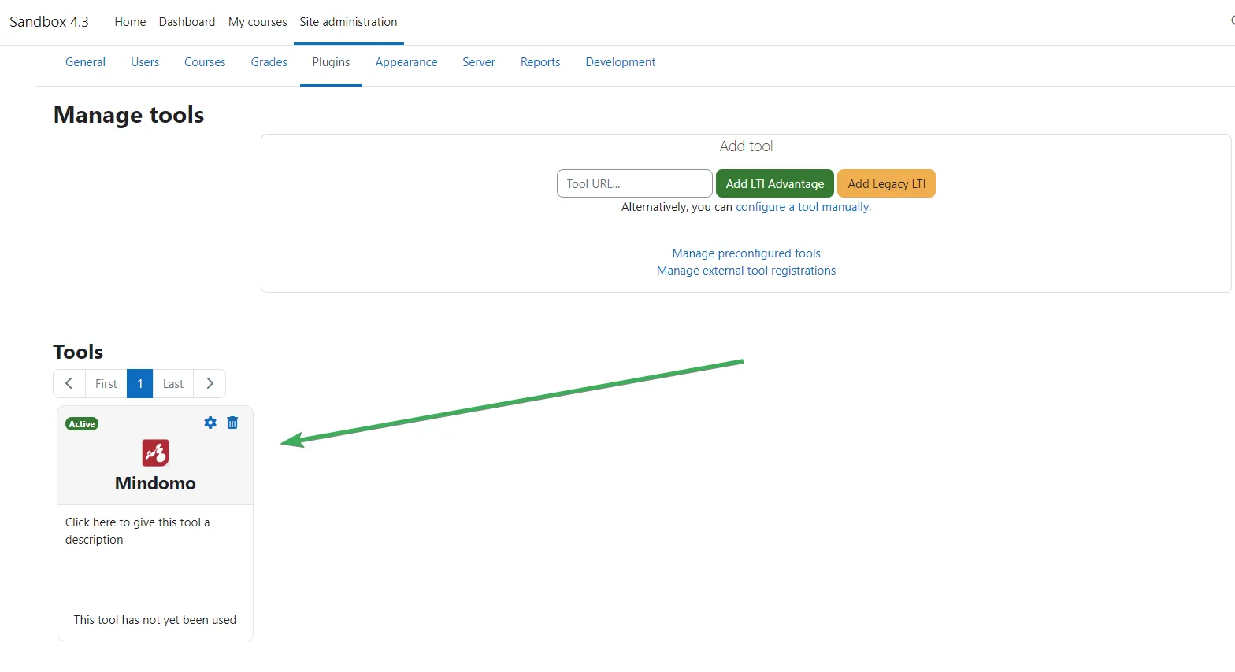Screen dimensions: 1235x672
Task: Open the Reports administration tab
Action: 540,62
